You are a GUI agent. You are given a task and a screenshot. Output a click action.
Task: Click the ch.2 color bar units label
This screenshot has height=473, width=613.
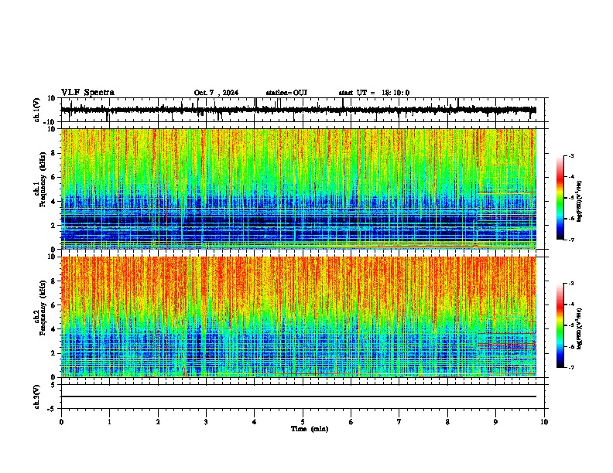click(x=580, y=328)
